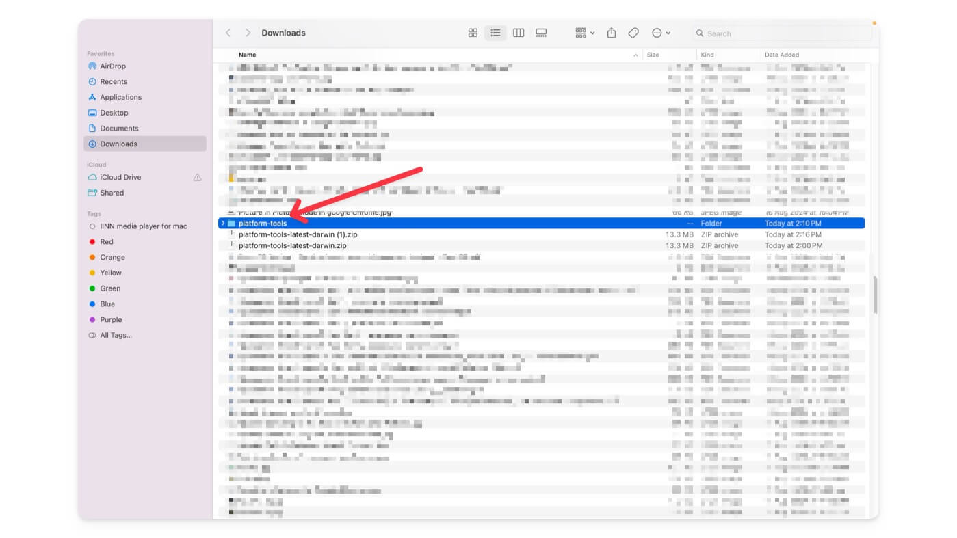
Task: Expand the platform-tools folder disclosure arrow
Action: (223, 224)
